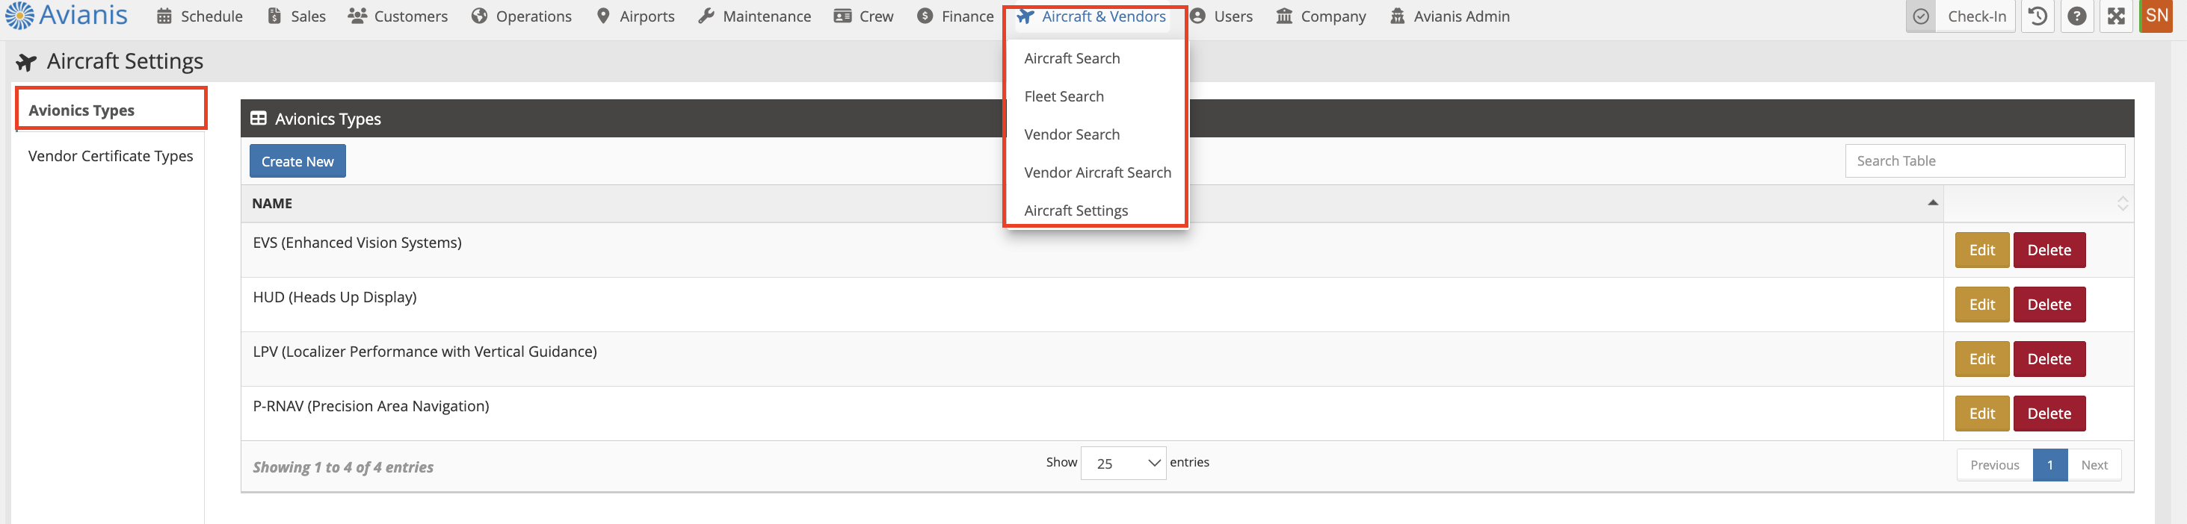2187x524 pixels.
Task: Click the Users person icon
Action: [1198, 16]
